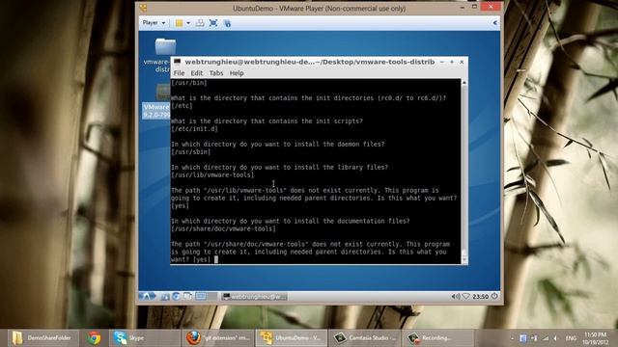Image resolution: width=618 pixels, height=347 pixels.
Task: Open the terminal's File menu
Action: (x=179, y=73)
